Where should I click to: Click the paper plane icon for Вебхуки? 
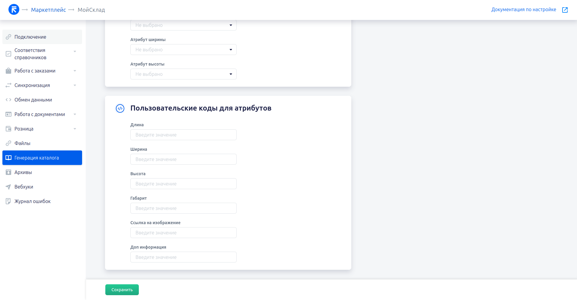(x=8, y=187)
